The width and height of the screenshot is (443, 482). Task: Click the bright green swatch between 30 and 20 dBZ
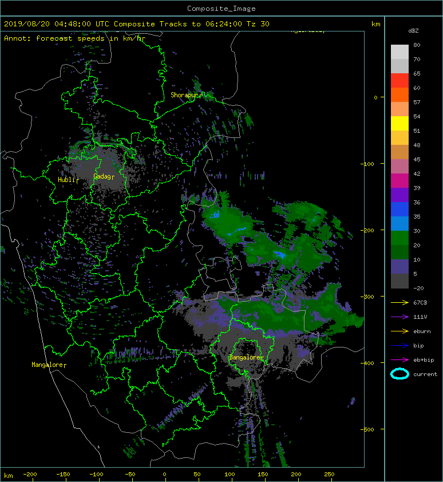pos(400,238)
